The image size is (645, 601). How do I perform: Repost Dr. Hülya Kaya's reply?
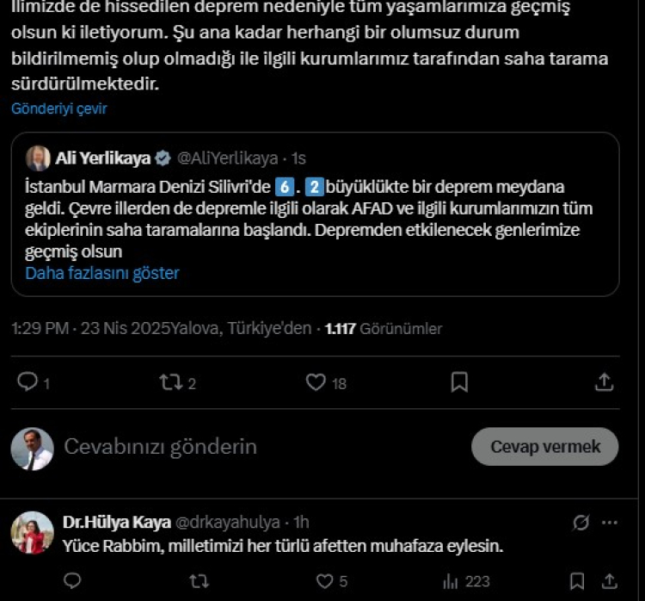tap(199, 582)
